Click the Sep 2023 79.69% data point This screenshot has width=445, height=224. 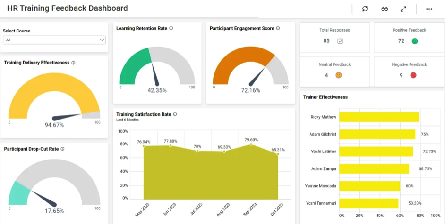(251, 144)
